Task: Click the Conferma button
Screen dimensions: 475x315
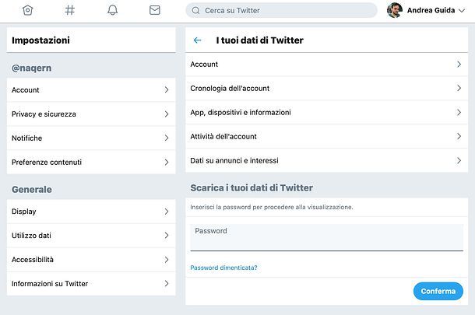Action: tap(438, 291)
